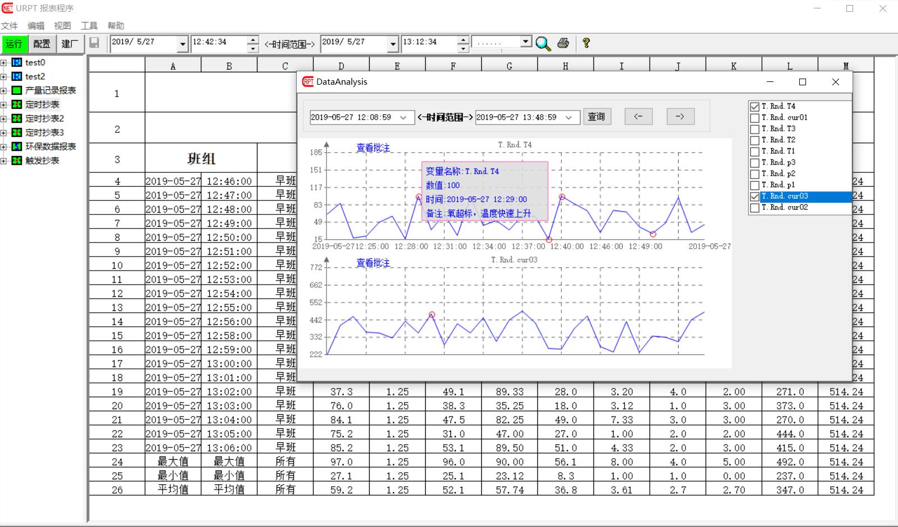The height and width of the screenshot is (527, 898).
Task: Open the DataAnalysis end time dropdown
Action: [569, 117]
